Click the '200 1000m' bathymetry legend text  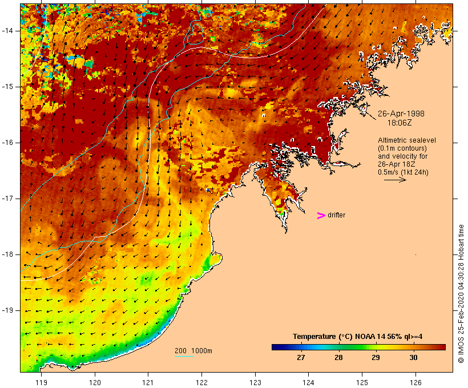pos(193,351)
